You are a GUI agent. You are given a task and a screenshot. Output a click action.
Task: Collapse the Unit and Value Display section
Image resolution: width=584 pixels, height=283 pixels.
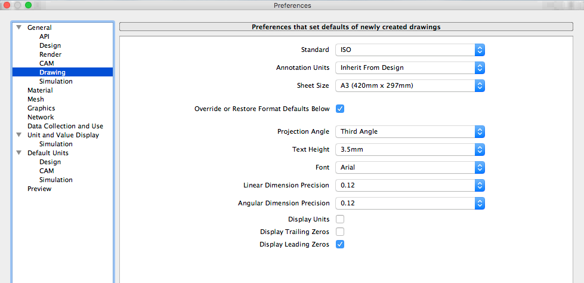click(x=18, y=135)
